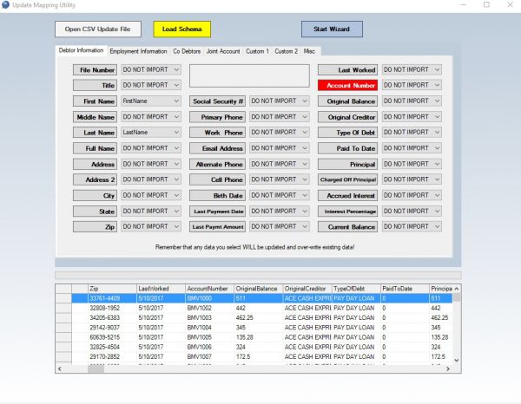Viewport: 521px width, 404px height.
Task: Click the Zip column header in grid
Action: 112,289
